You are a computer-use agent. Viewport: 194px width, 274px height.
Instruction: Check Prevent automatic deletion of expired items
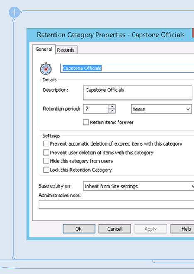pyautogui.click(x=46, y=143)
